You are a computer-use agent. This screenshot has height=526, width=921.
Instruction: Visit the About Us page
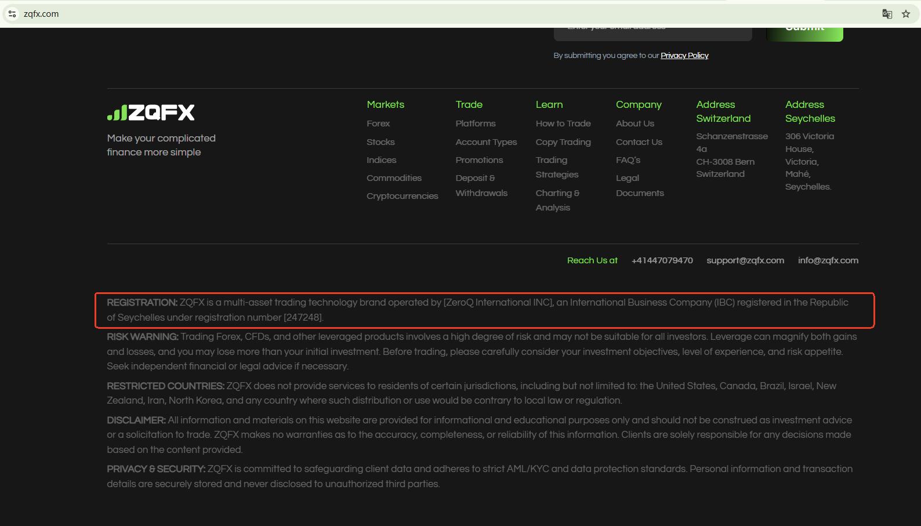pyautogui.click(x=634, y=124)
